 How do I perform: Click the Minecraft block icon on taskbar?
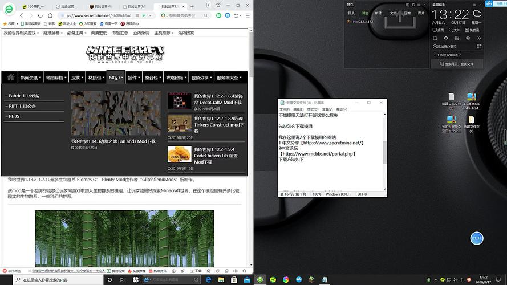click(x=311, y=280)
